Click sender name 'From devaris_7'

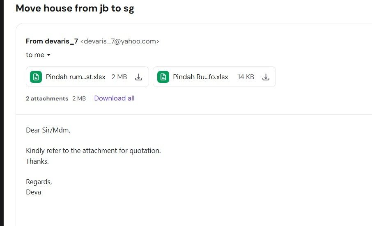[x=52, y=41]
